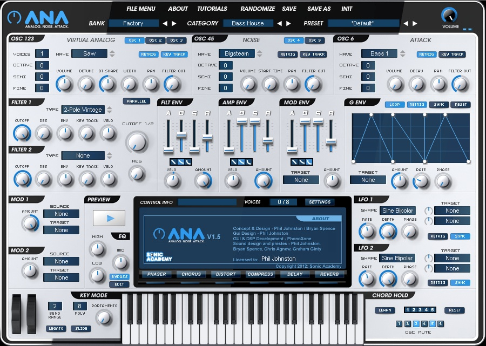The height and width of the screenshot is (346, 486).
Task: Open the Phaser effect tab
Action: pyautogui.click(x=157, y=274)
